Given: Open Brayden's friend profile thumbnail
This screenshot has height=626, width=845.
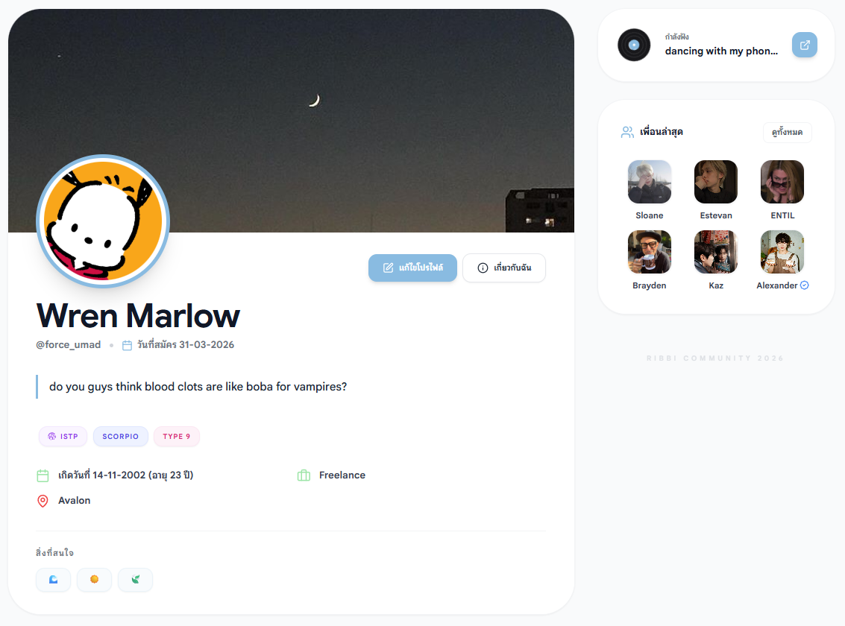Looking at the screenshot, I should (650, 252).
